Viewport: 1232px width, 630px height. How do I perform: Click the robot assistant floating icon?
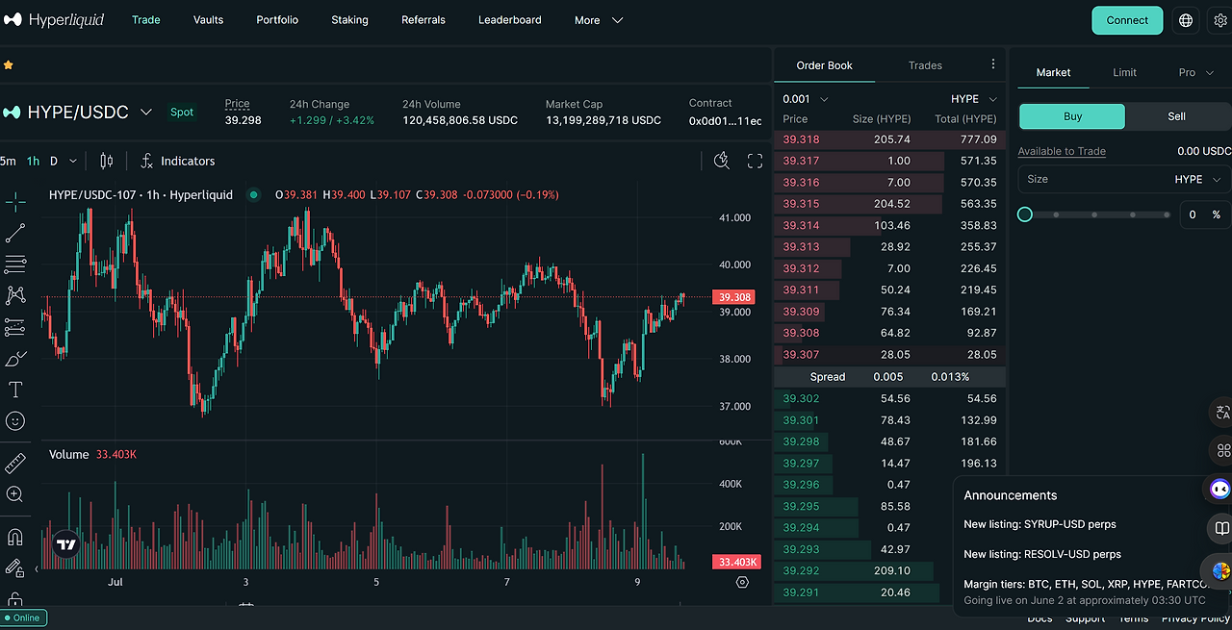point(1220,490)
